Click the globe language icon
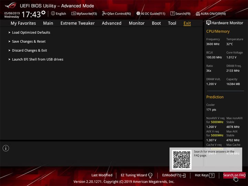The height and width of the screenshot is (186, 248). (53, 13)
